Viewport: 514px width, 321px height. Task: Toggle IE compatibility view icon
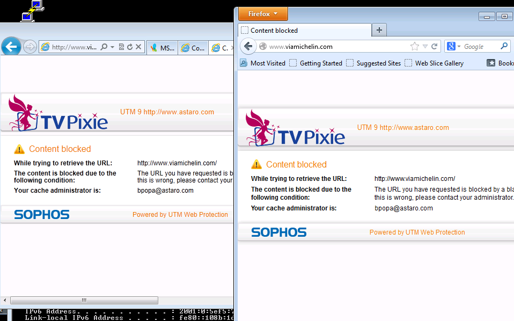pos(121,47)
